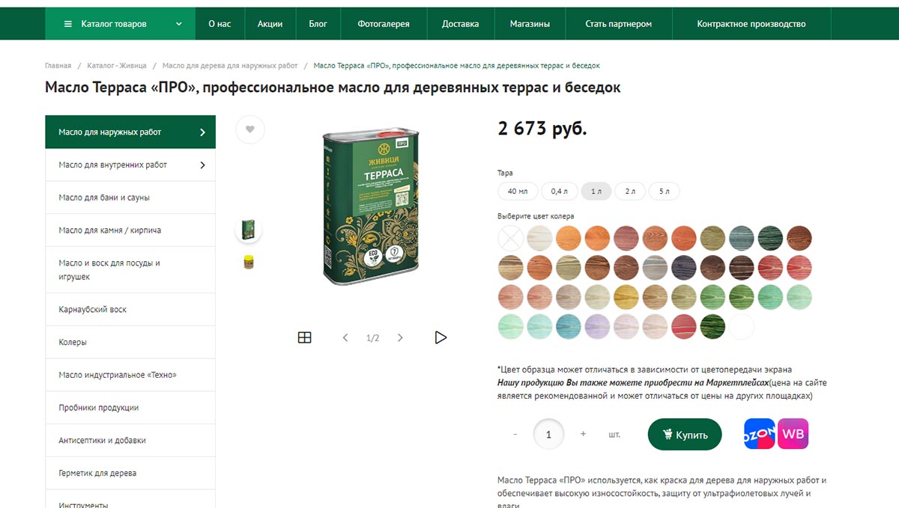Click the Выберите цвет колера label

[536, 216]
